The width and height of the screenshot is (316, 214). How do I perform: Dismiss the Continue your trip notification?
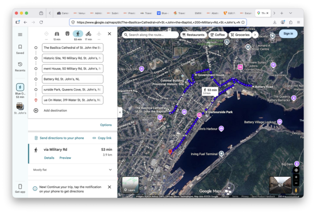(x=110, y=187)
